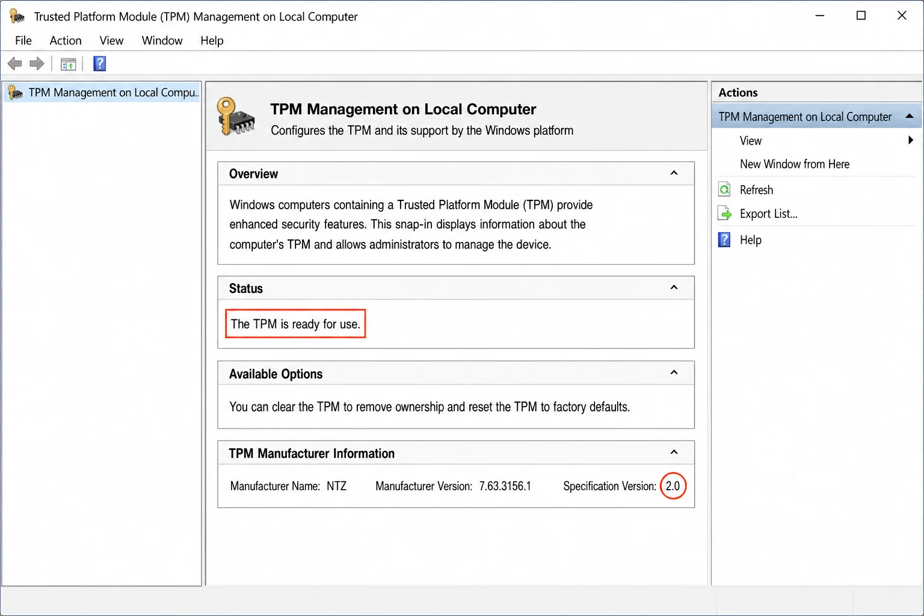
Task: Click New Window from Here action
Action: pyautogui.click(x=795, y=164)
